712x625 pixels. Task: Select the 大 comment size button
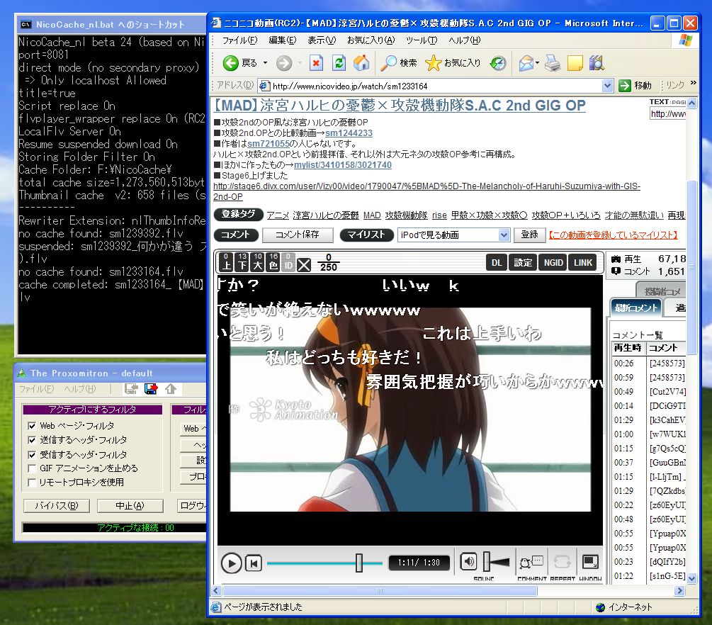[x=258, y=262]
